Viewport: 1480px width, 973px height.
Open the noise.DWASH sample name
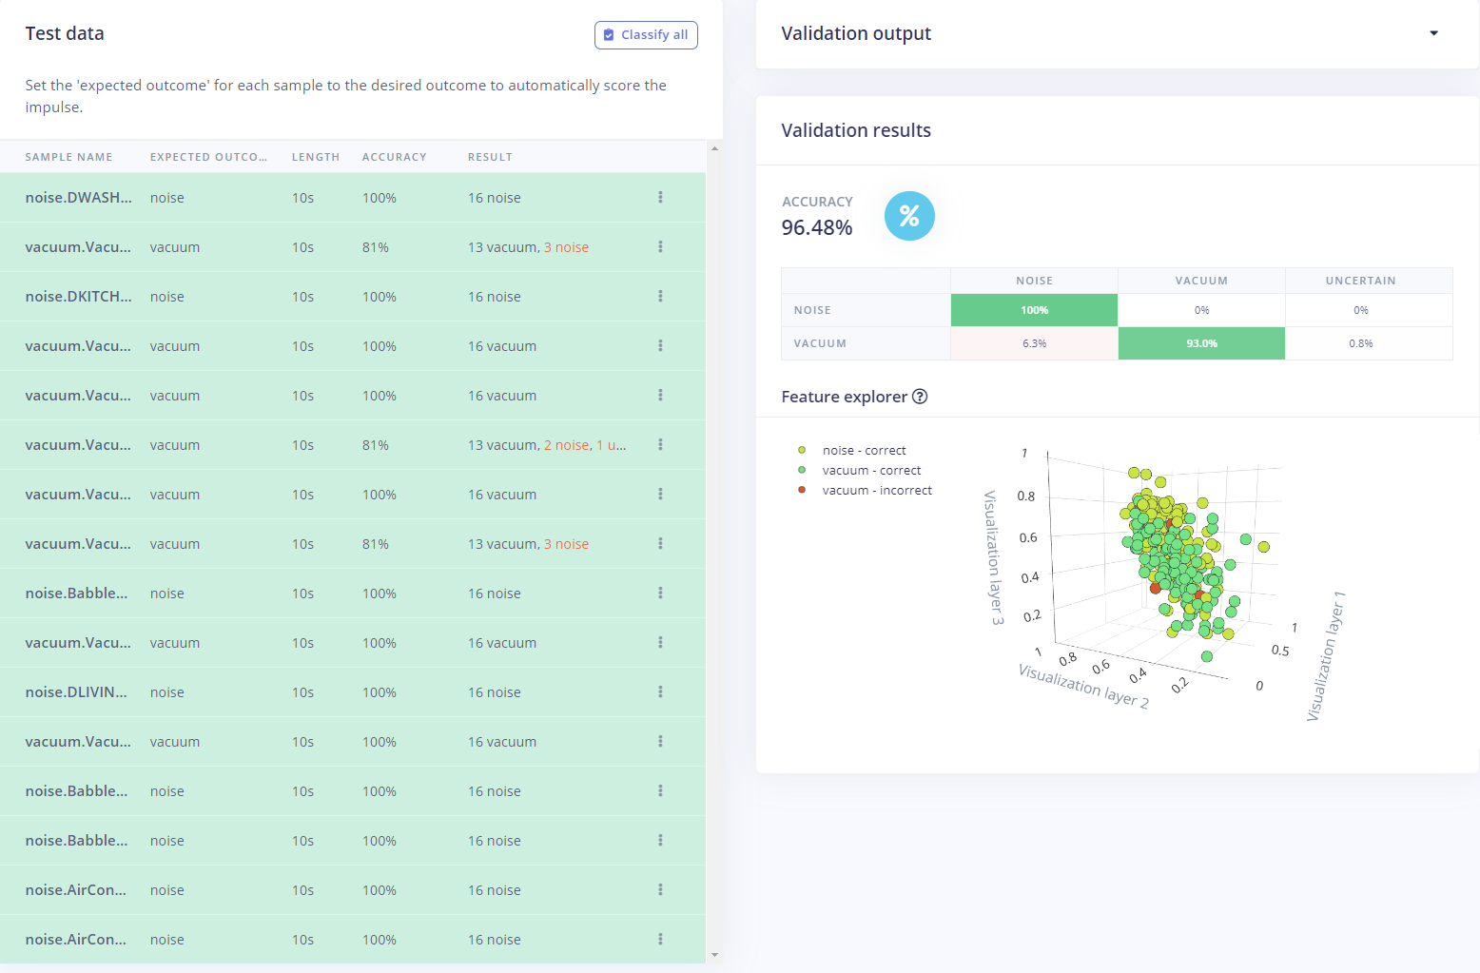pos(78,198)
